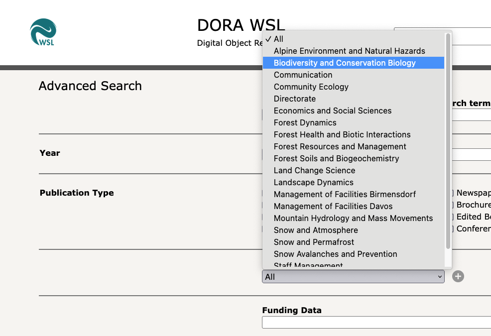Click the WSL logo icon

43,32
